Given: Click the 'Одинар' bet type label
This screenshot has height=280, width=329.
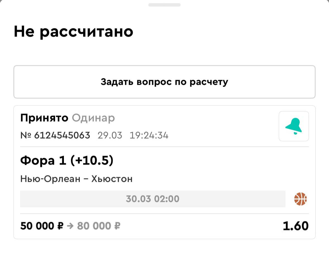Looking at the screenshot, I should [x=93, y=118].
